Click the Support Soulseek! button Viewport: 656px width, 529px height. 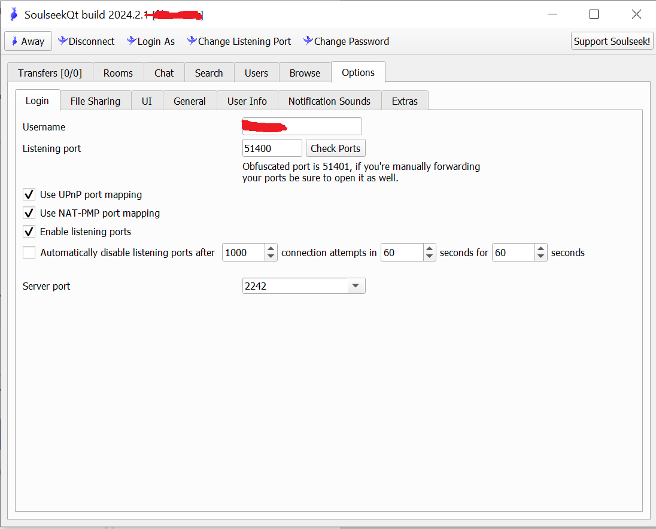[x=612, y=41]
